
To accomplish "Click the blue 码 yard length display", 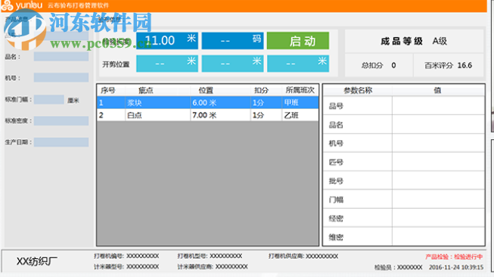I will (x=232, y=41).
